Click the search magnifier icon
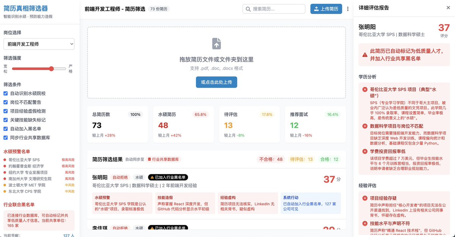Viewport: 455px width, 237px height. click(248, 9)
